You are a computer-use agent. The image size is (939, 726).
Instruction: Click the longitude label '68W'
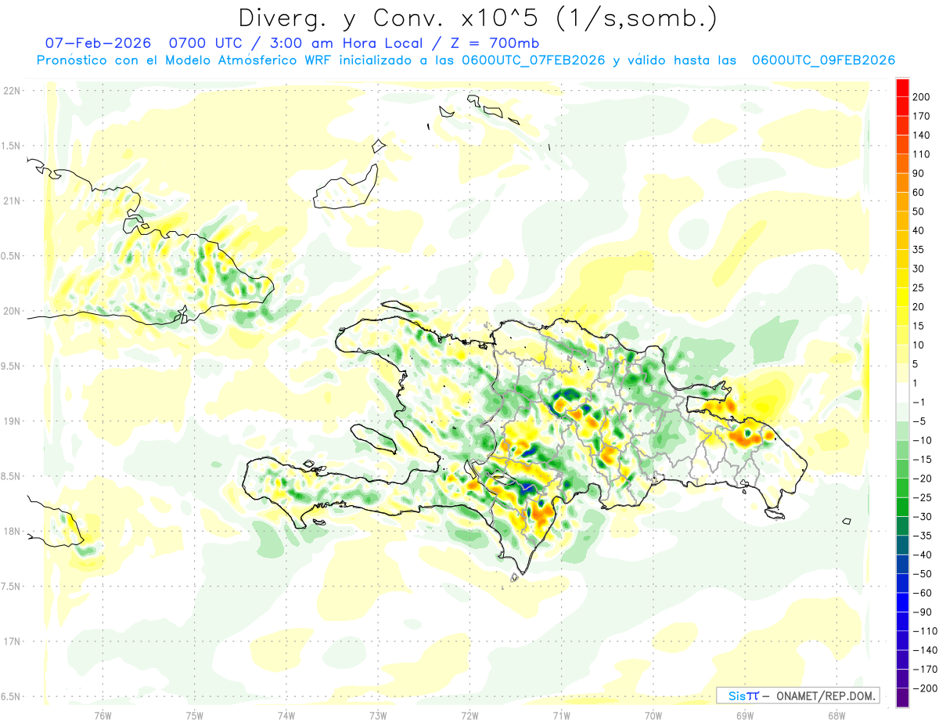point(836,715)
